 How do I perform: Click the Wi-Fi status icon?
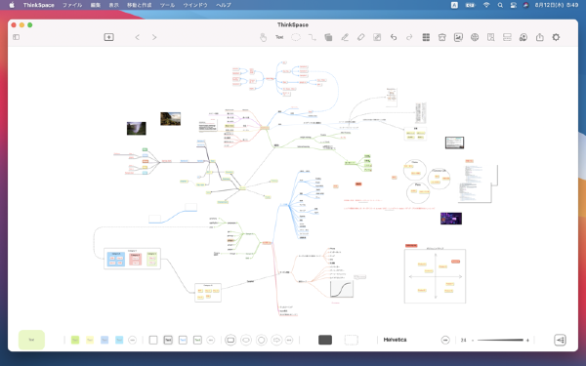click(486, 5)
